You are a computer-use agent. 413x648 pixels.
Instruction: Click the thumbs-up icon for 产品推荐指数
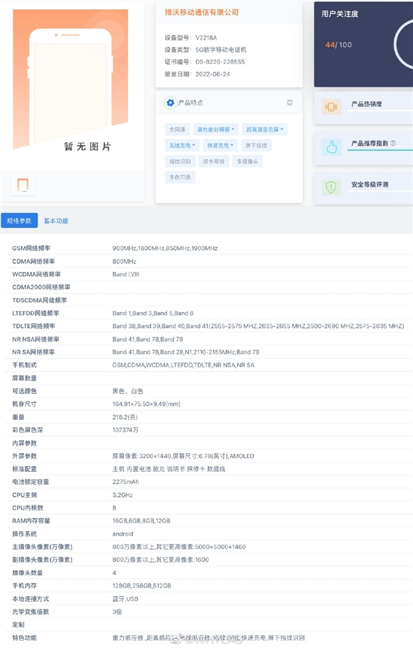click(331, 147)
